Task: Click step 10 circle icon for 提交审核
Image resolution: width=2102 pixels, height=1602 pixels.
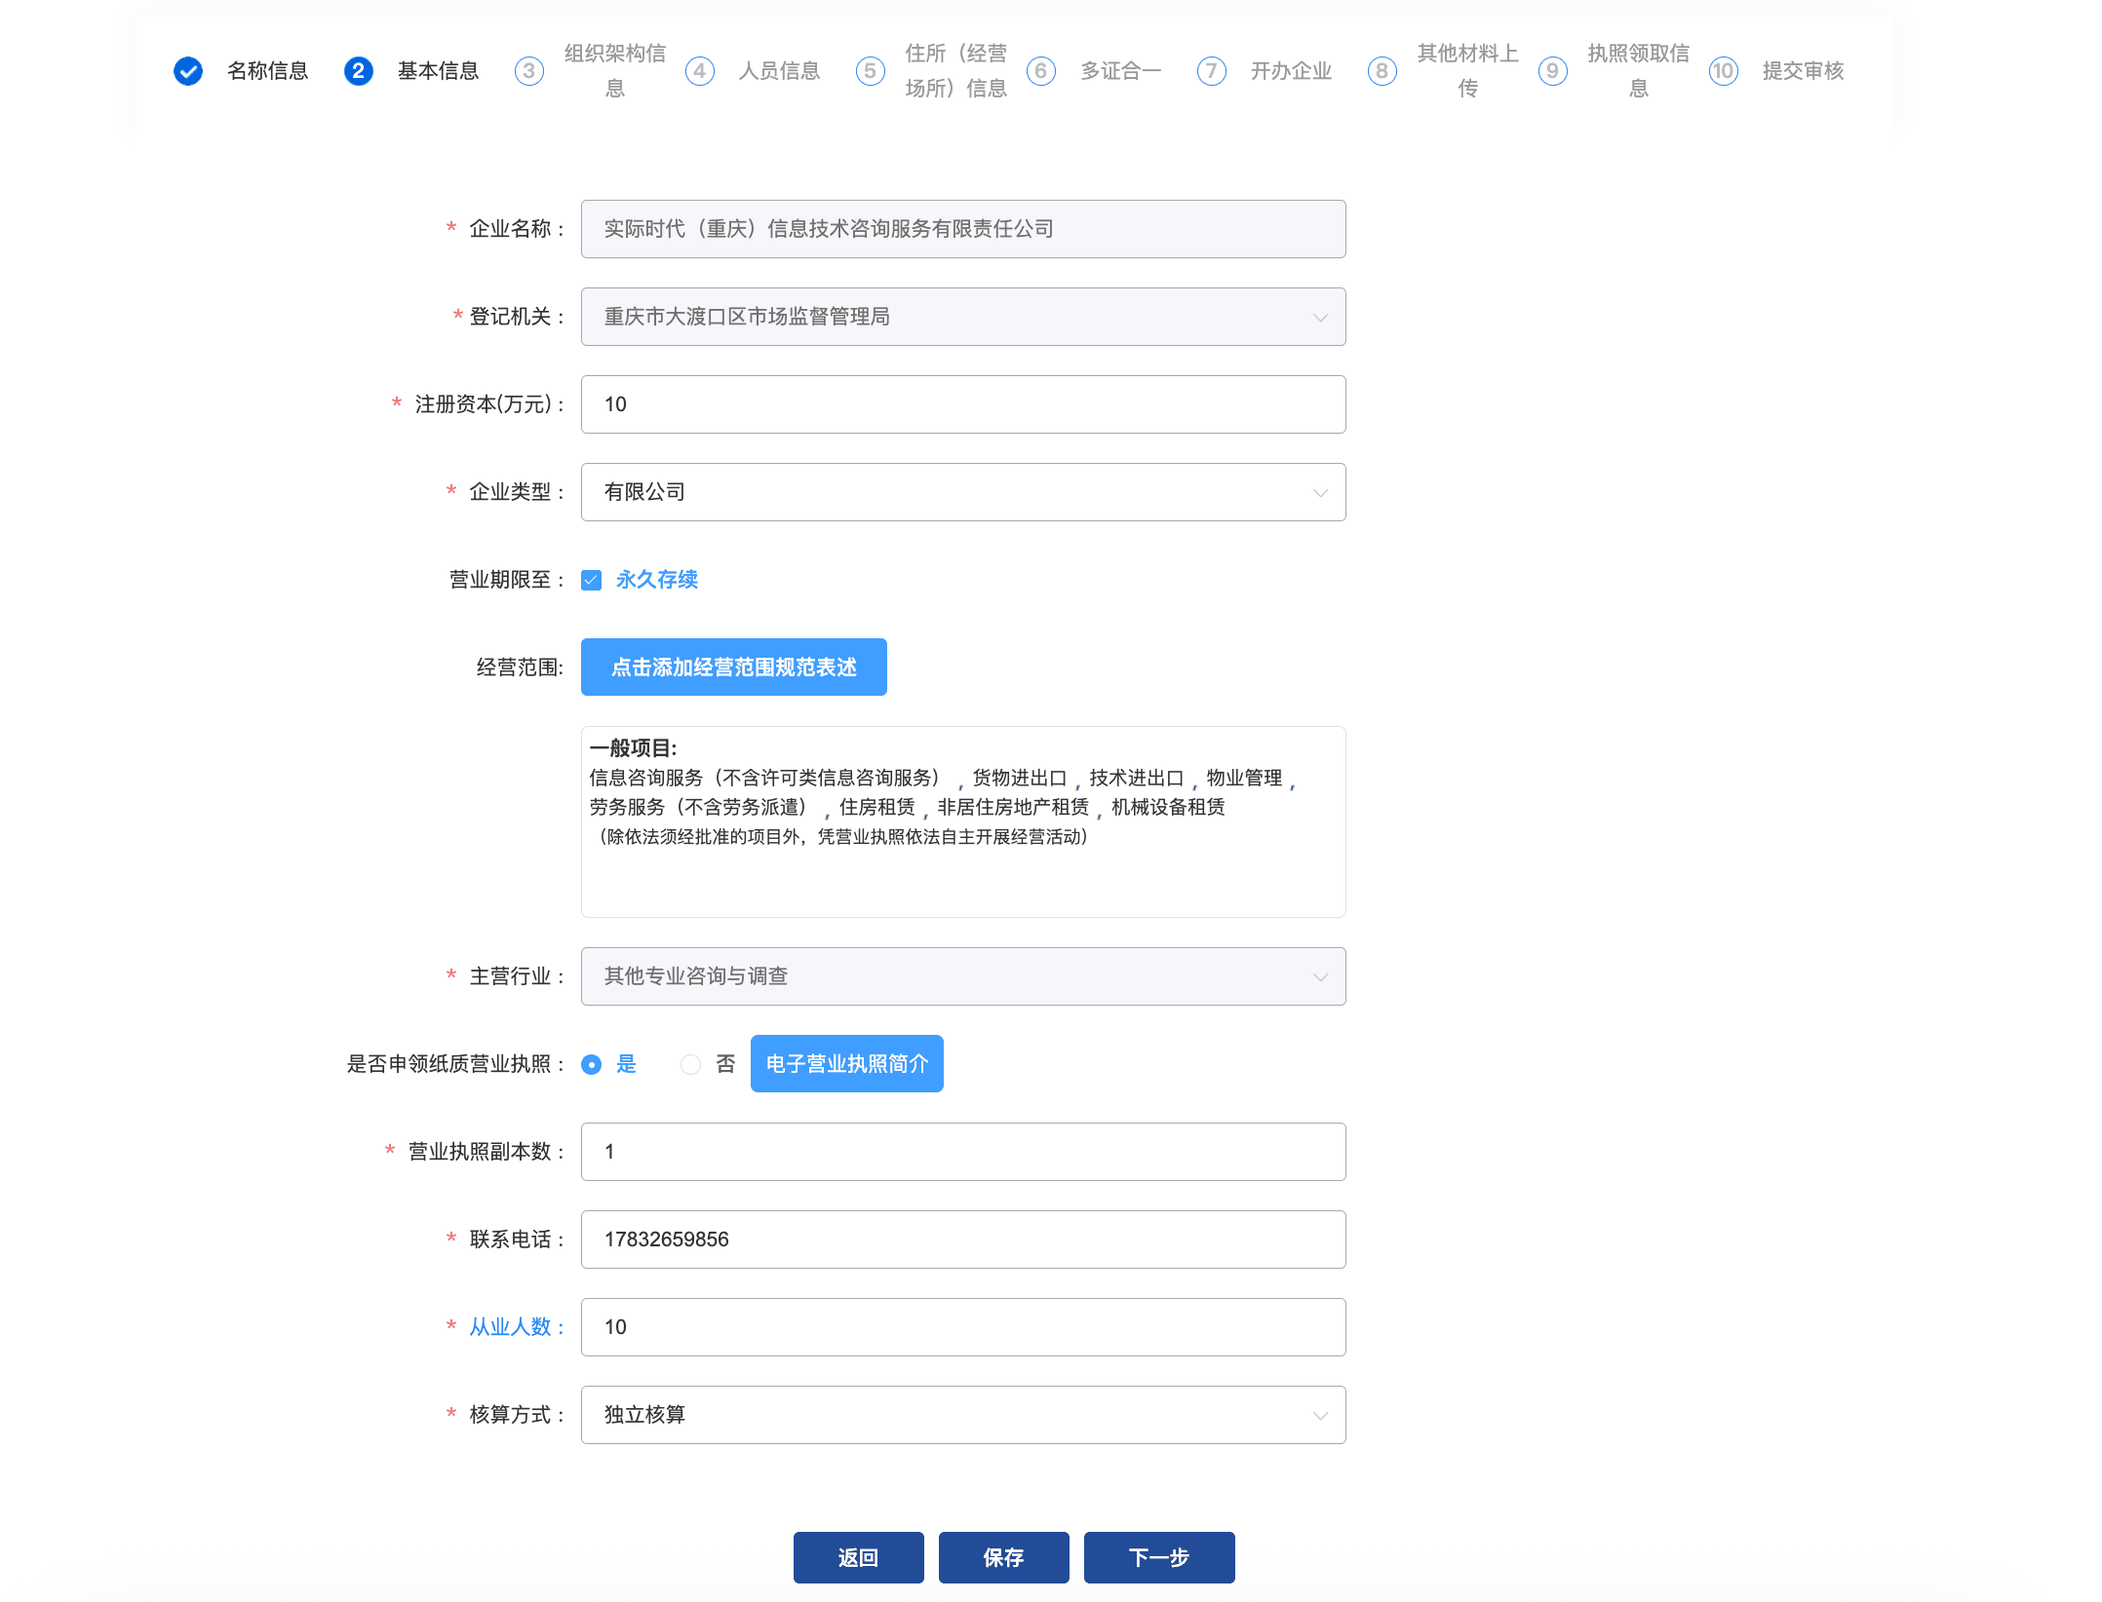Action: 1723,71
